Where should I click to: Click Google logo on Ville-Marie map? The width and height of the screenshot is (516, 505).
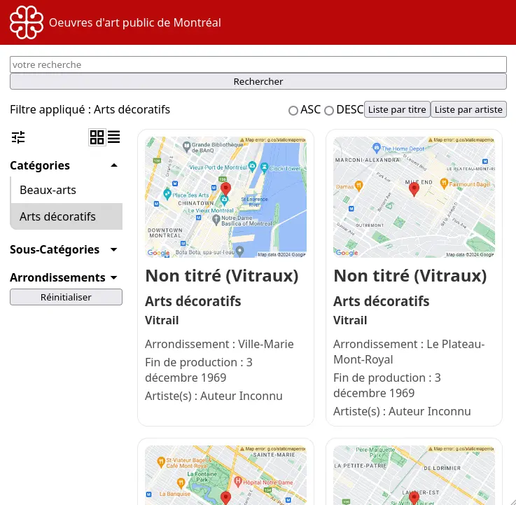158,253
